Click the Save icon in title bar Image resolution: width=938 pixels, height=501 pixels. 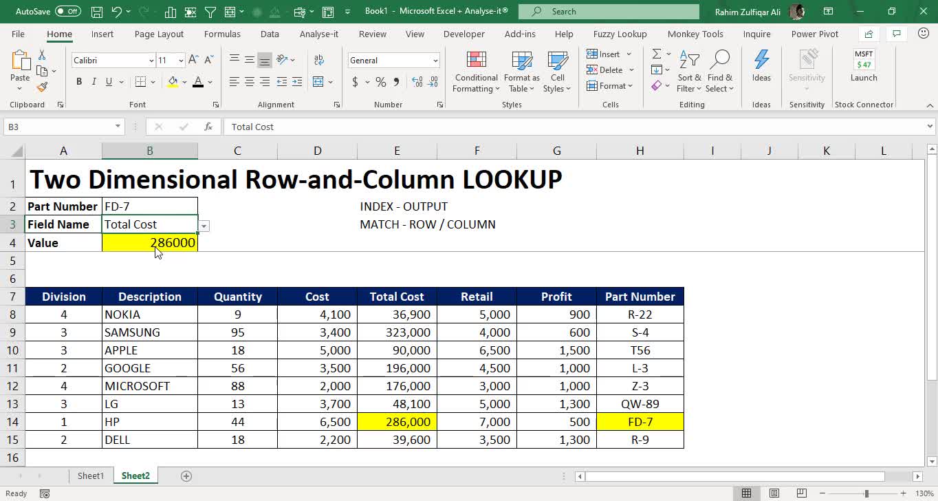click(97, 12)
